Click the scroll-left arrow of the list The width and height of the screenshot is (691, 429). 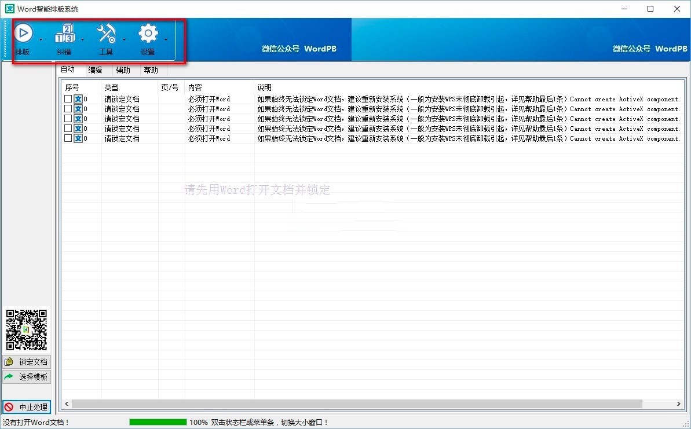(x=67, y=404)
